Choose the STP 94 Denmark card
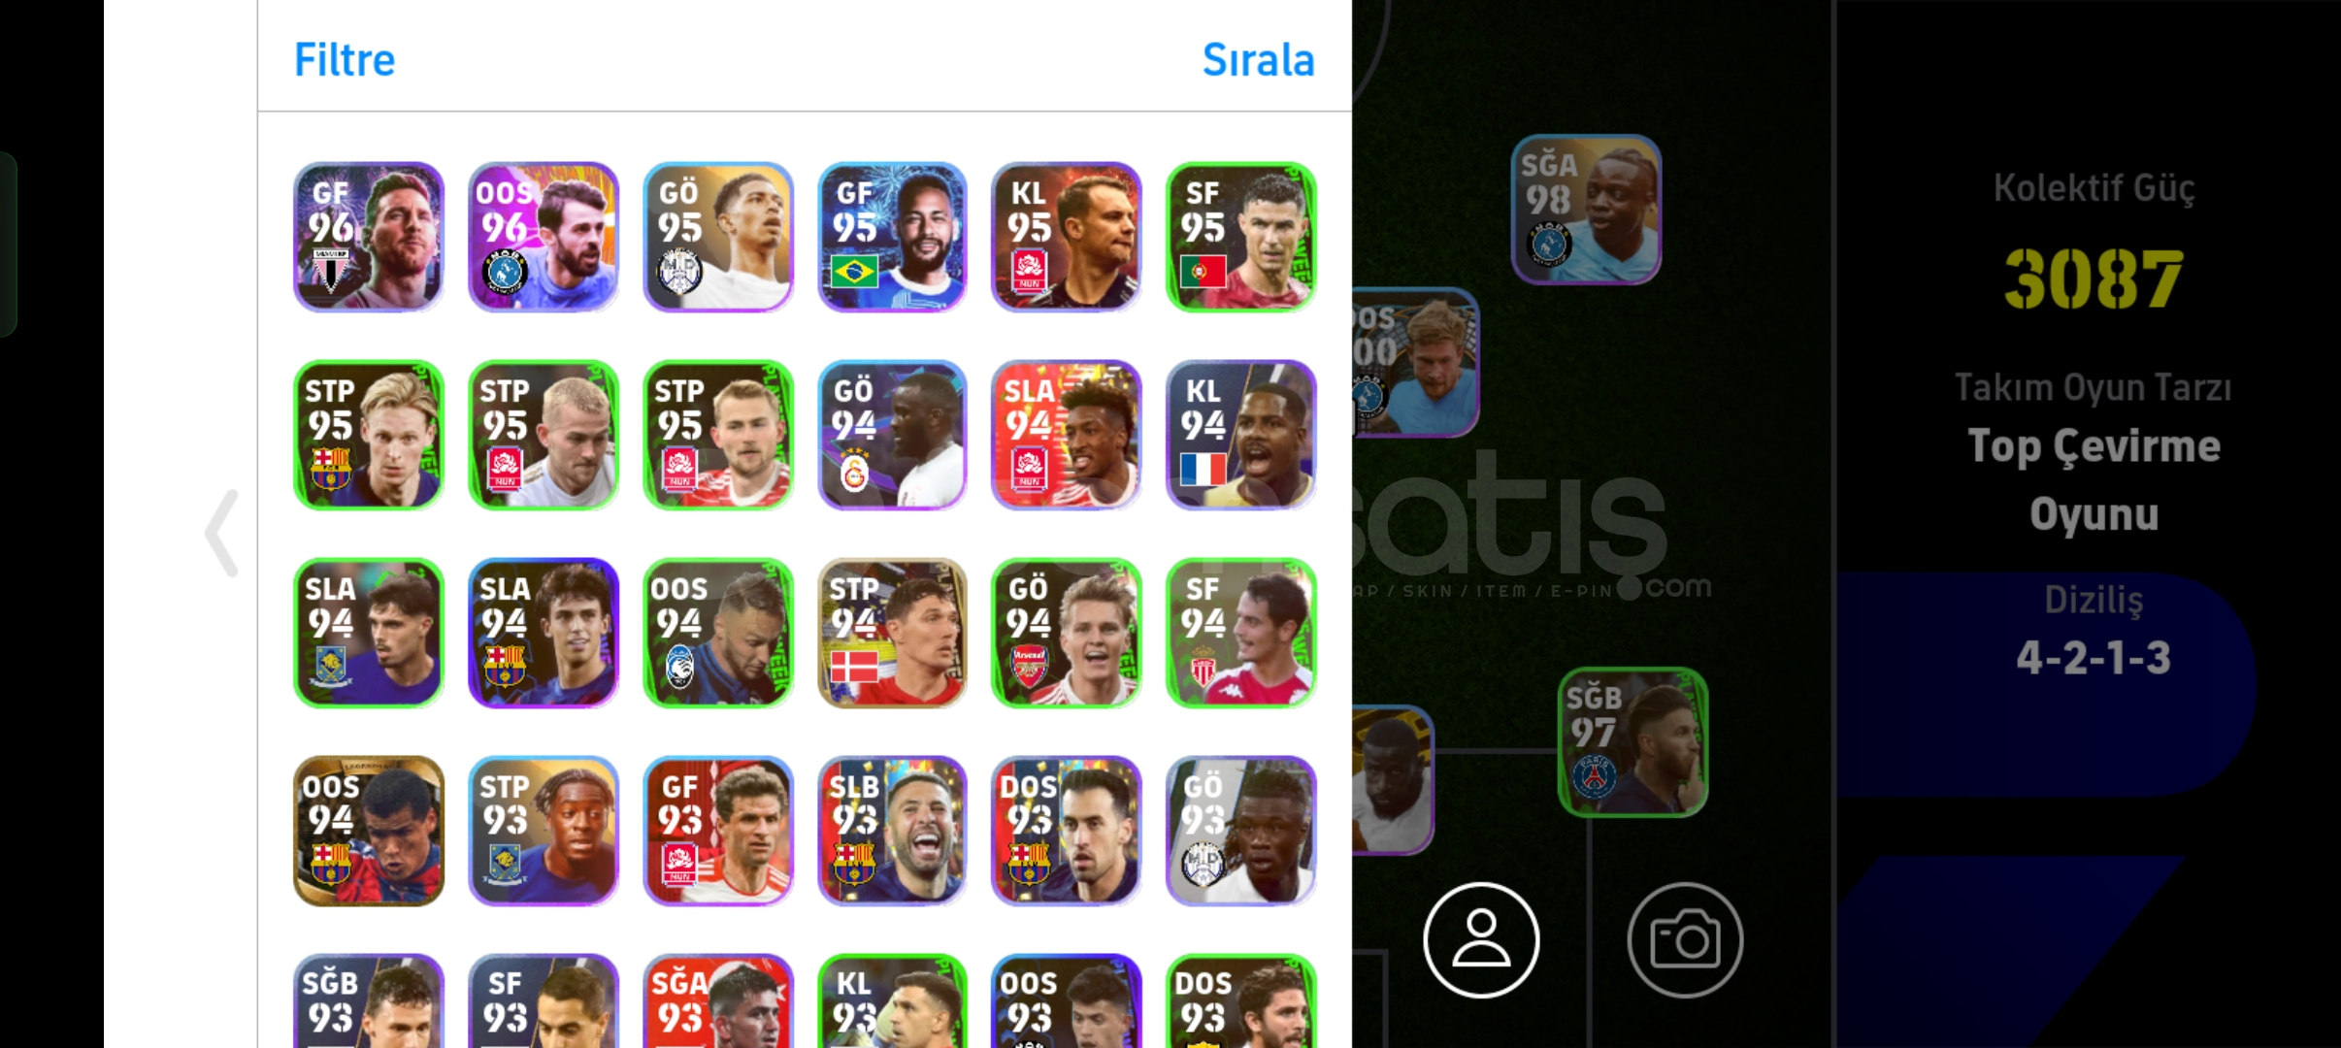 (892, 633)
